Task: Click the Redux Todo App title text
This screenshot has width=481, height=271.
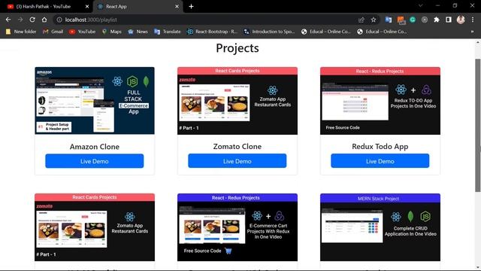Action: 380,147
